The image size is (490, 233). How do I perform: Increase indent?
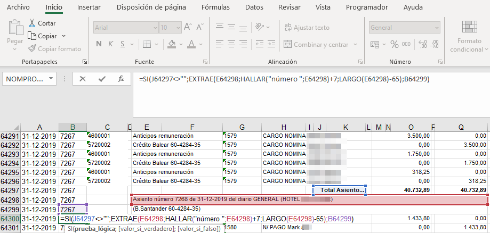271,44
